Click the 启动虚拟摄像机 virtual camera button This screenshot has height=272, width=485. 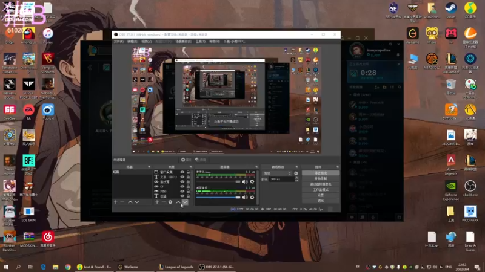321,184
